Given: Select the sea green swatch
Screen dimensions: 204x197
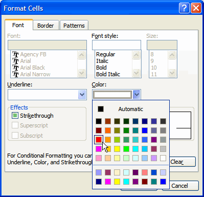Looking at the screenshot, I should tap(126, 140).
